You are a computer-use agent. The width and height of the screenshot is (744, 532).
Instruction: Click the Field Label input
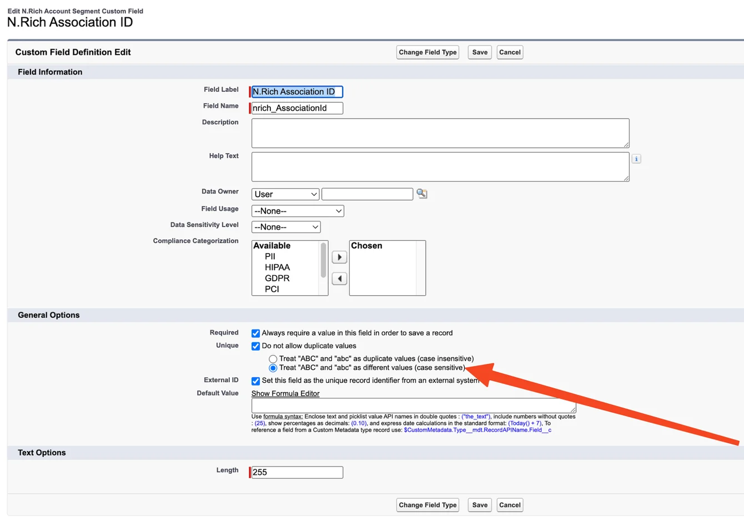[x=297, y=92]
